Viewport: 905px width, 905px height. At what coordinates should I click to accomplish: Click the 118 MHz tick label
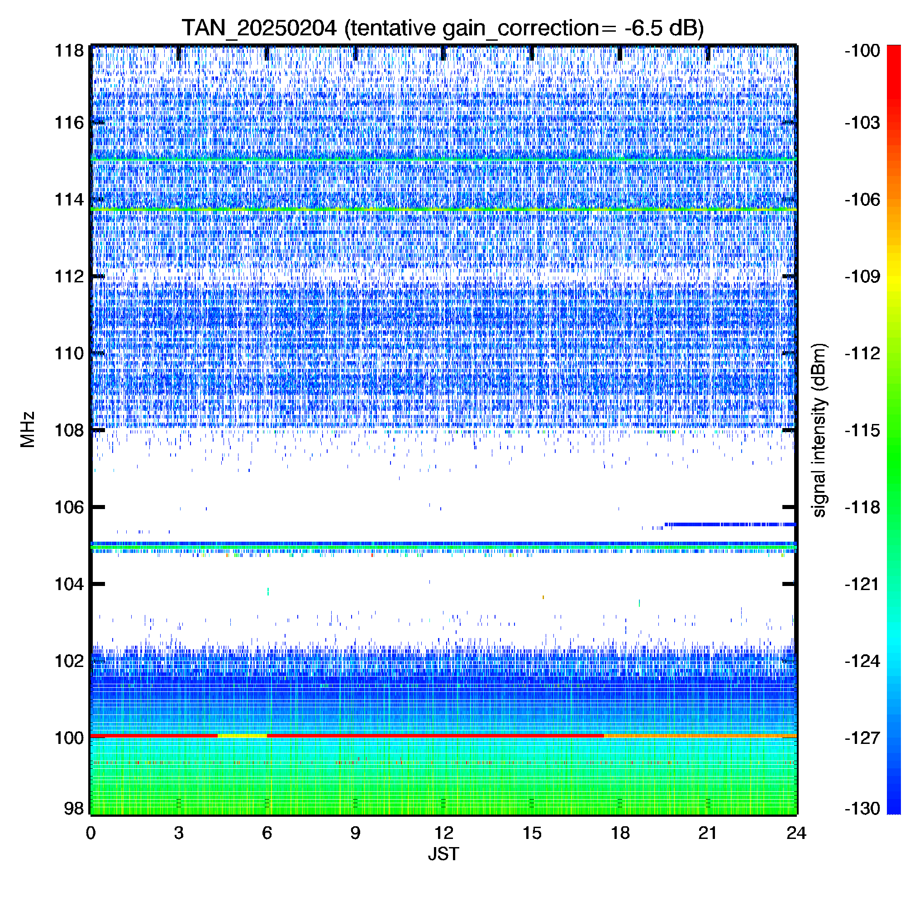click(x=69, y=51)
